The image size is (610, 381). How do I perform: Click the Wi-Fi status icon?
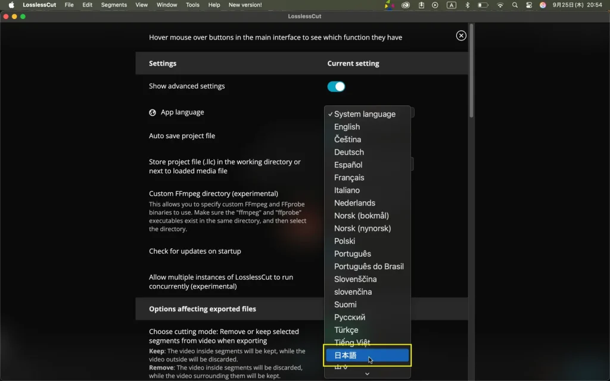click(500, 5)
